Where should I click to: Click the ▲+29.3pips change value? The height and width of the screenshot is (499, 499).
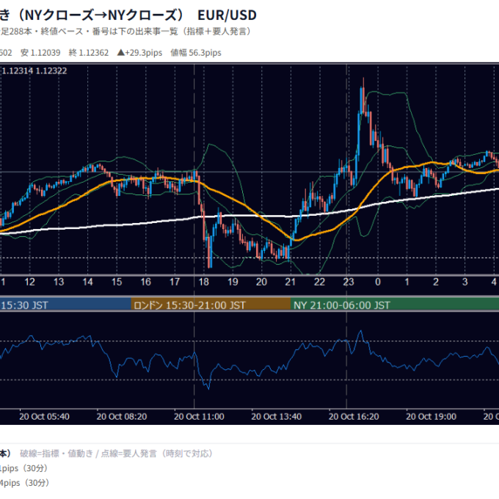pos(139,53)
